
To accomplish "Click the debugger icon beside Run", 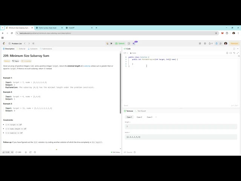I will [x=107, y=44].
